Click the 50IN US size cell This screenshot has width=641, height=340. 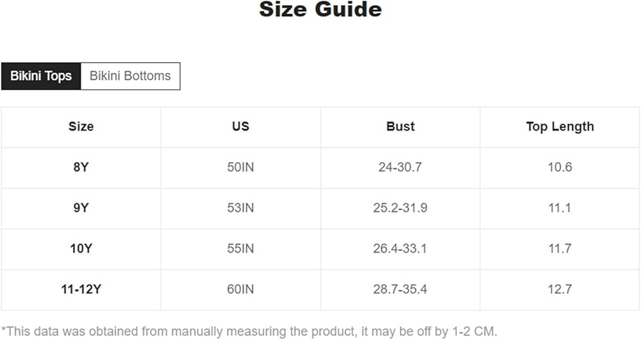[x=240, y=167]
